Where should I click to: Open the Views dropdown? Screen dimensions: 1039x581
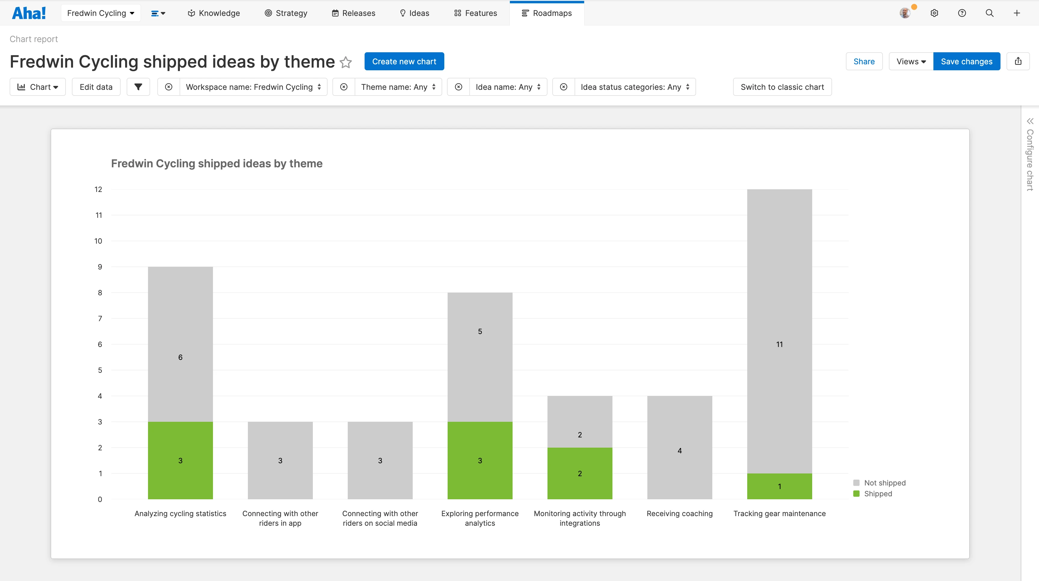(x=910, y=61)
